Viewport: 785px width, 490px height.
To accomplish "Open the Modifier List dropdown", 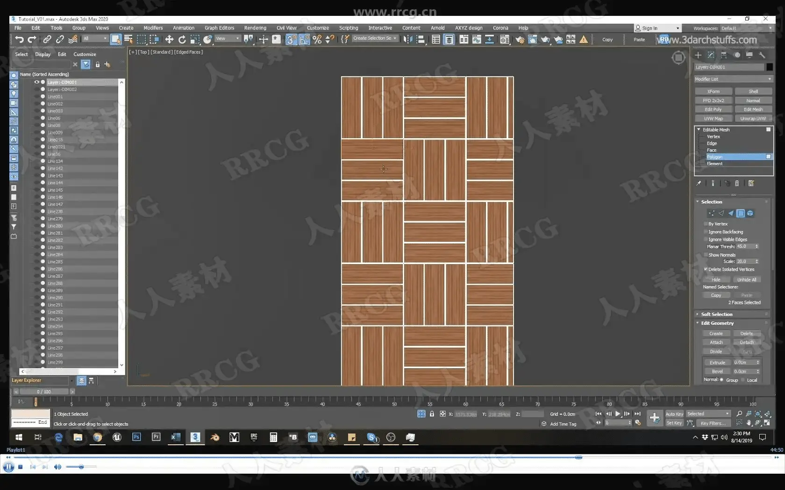I will coord(733,79).
